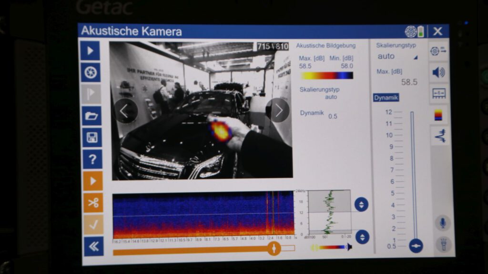Viewport: 488px width, 274px height.
Task: Select the Dynamik label button
Action: point(386,98)
